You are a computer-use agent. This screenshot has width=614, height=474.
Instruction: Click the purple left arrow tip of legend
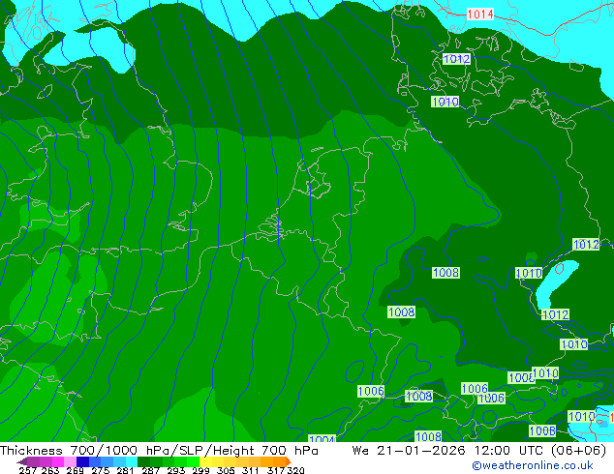coord(21,462)
